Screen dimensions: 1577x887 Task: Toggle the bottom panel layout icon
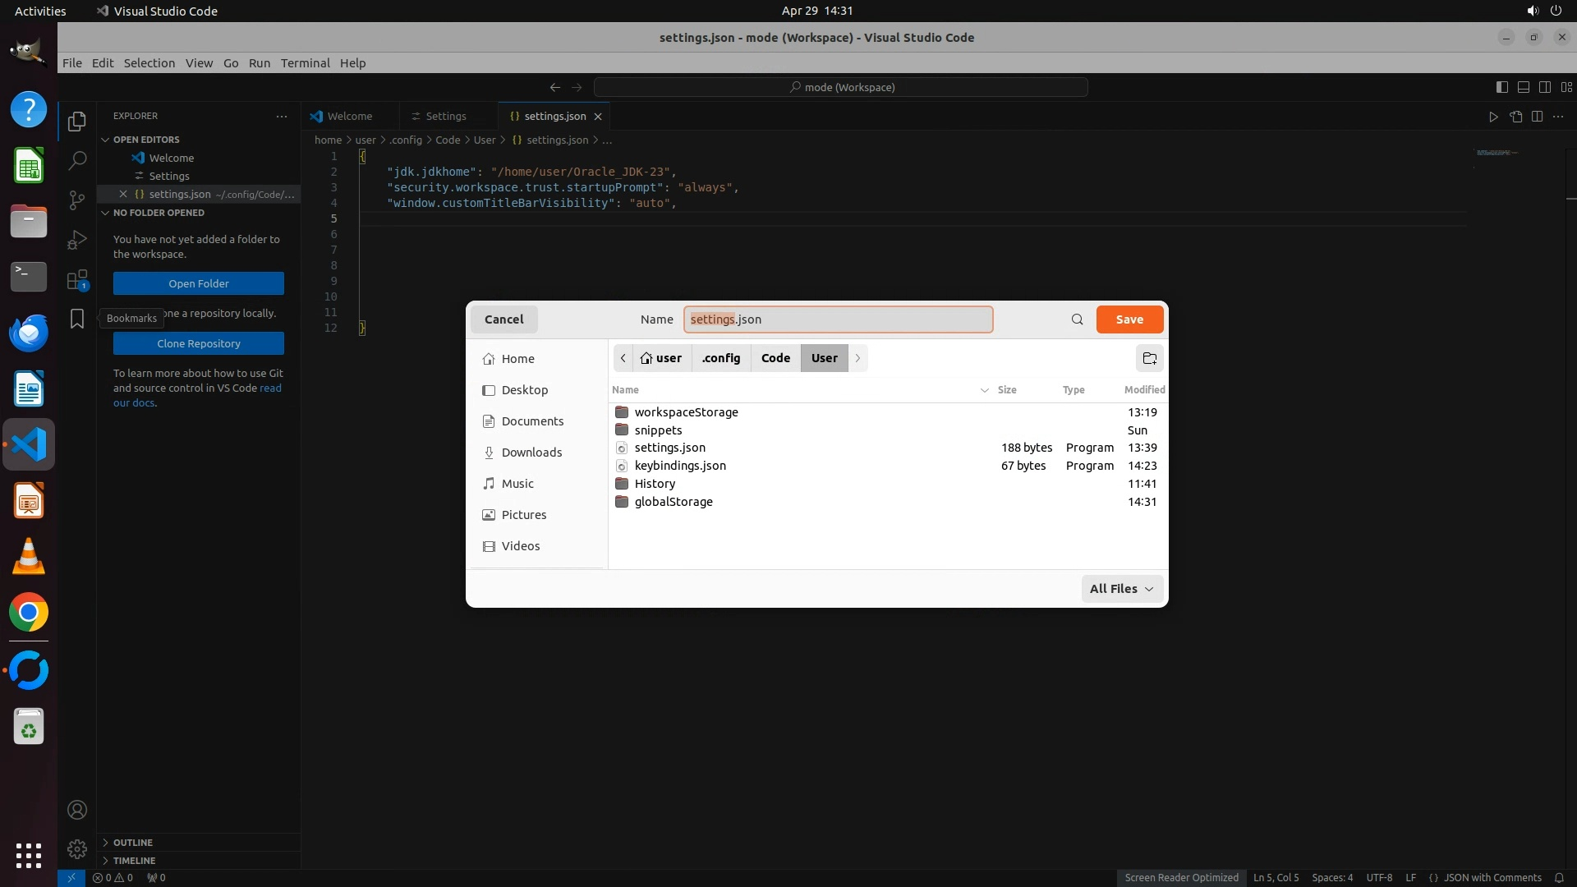pyautogui.click(x=1523, y=87)
